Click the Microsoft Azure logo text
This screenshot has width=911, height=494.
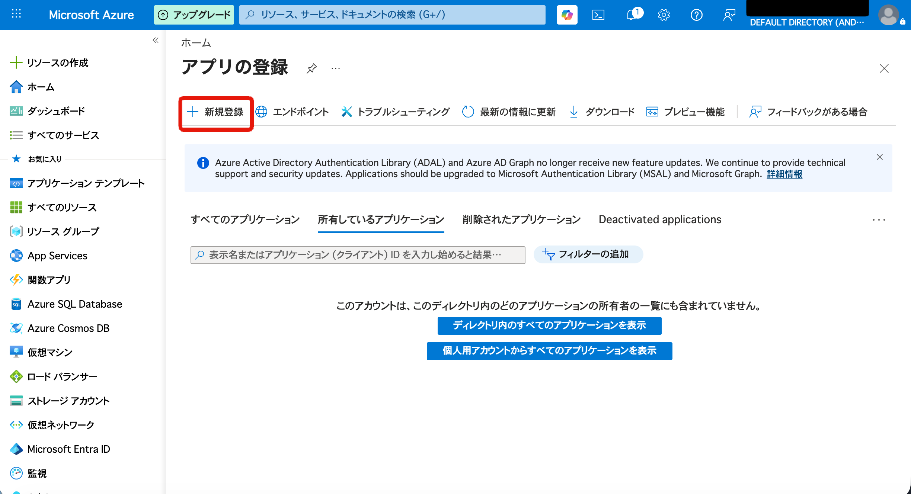click(91, 15)
